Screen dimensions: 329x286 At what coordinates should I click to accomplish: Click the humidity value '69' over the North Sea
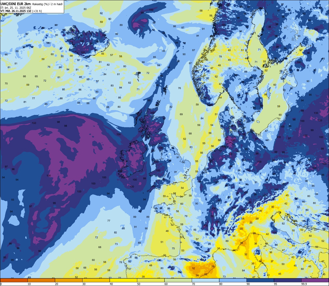pos(181,114)
